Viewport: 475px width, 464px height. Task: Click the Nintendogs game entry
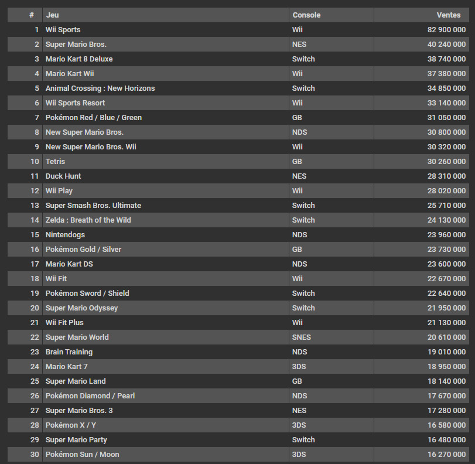tap(65, 235)
